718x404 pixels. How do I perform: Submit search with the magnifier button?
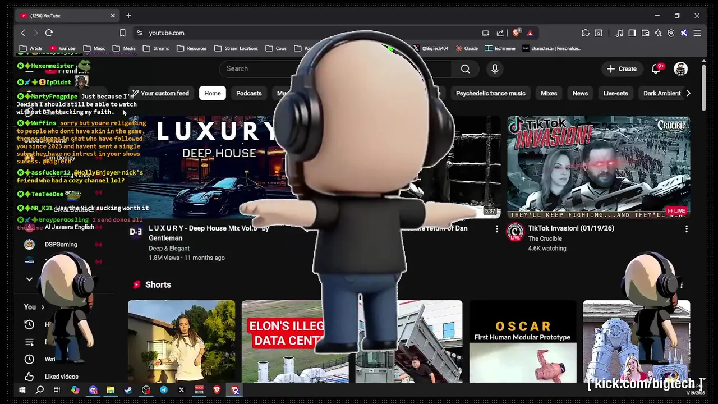pyautogui.click(x=466, y=68)
